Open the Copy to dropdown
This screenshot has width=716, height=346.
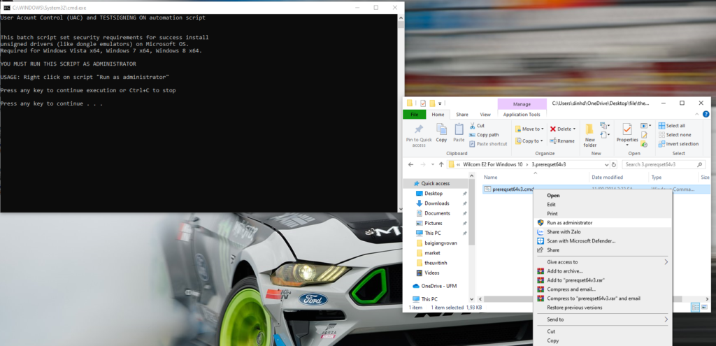pyautogui.click(x=529, y=141)
